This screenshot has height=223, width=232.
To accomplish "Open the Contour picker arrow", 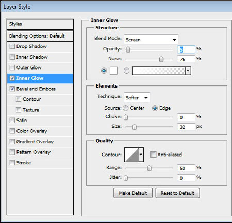I will click(x=141, y=155).
